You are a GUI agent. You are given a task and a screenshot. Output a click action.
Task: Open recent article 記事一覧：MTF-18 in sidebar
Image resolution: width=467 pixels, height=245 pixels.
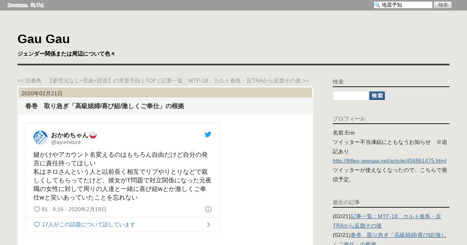[387, 221]
